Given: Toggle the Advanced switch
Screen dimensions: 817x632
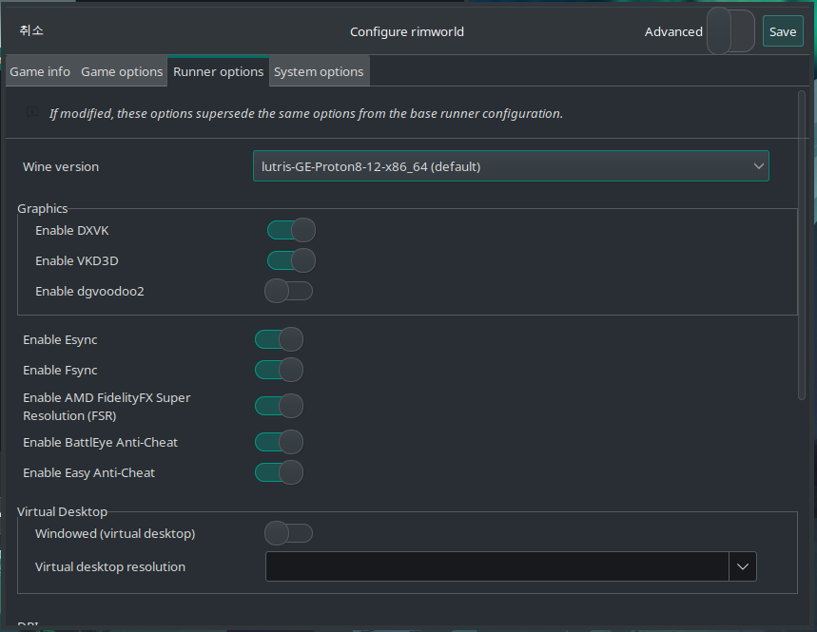Looking at the screenshot, I should 730,31.
